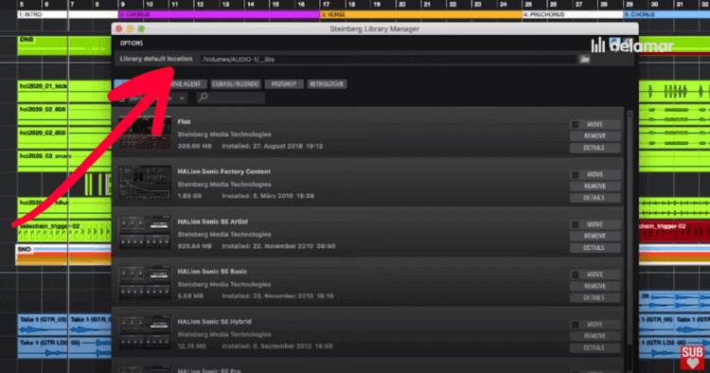The image size is (710, 373).
Task: Select the red sidechain_trigger-02 clip in Cubase
Action: 674,231
